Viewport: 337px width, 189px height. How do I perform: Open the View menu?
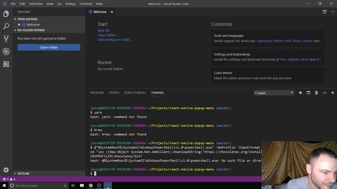tap(50, 4)
